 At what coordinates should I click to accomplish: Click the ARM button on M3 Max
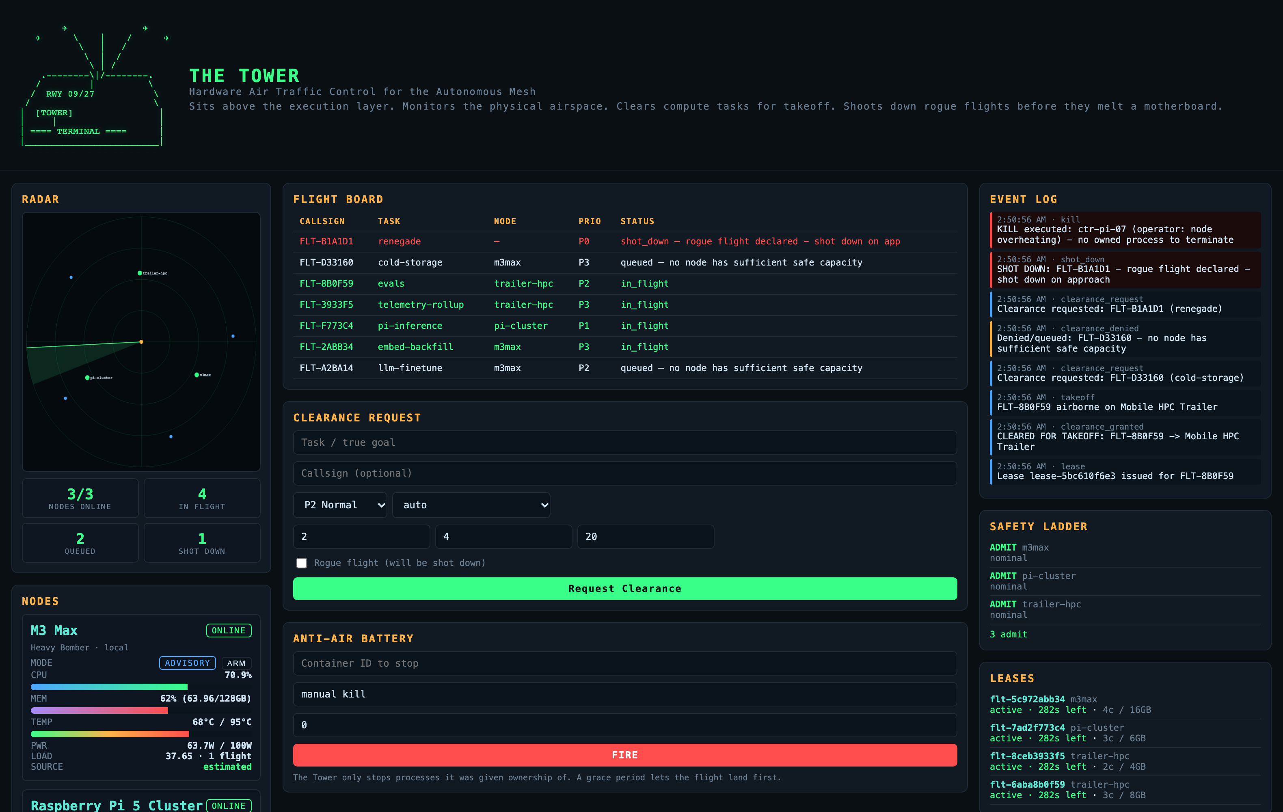(236, 663)
